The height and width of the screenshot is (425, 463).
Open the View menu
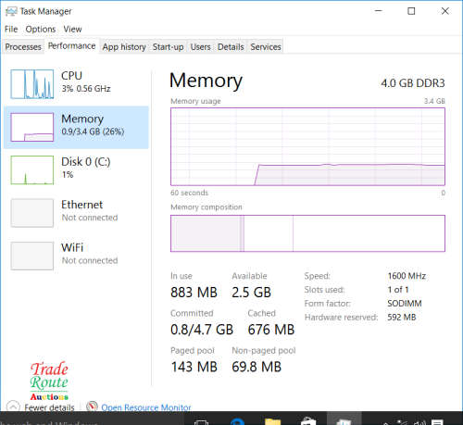point(72,29)
